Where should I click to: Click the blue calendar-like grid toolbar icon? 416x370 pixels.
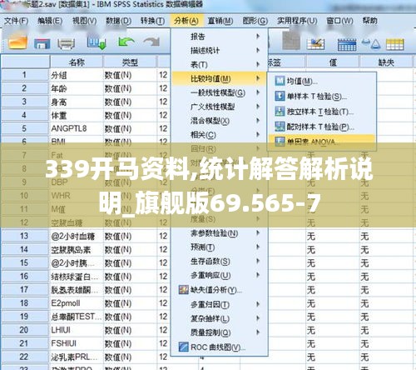coord(347,45)
